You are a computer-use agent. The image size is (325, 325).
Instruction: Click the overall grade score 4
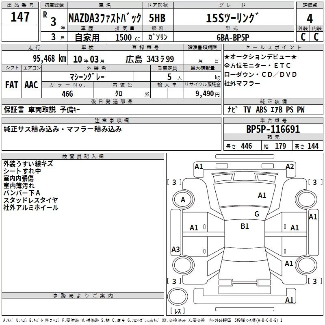(310, 18)
